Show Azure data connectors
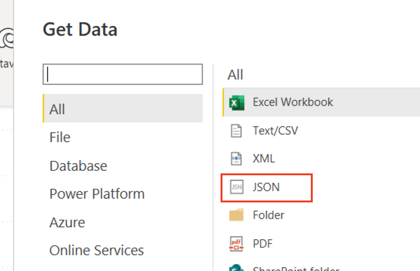420x271 pixels. pyautogui.click(x=67, y=222)
